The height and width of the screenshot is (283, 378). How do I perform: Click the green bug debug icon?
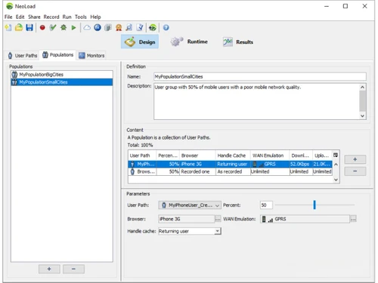64,27
